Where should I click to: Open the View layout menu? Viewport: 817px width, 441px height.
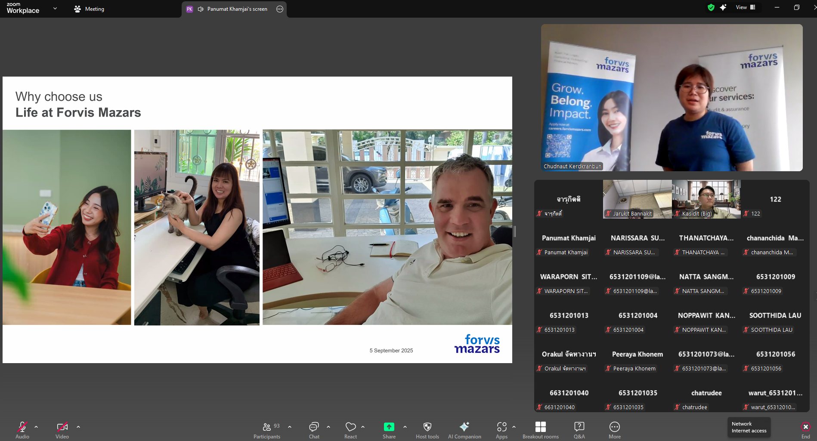pos(746,7)
